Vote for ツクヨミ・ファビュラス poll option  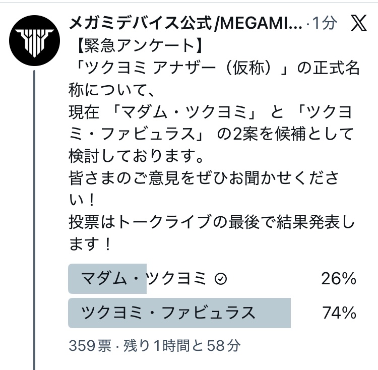[169, 313]
